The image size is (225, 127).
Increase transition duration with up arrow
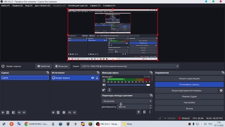coord(150,105)
